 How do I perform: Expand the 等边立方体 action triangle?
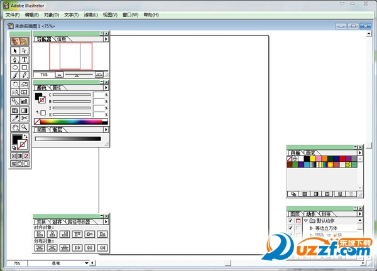[x=310, y=228]
